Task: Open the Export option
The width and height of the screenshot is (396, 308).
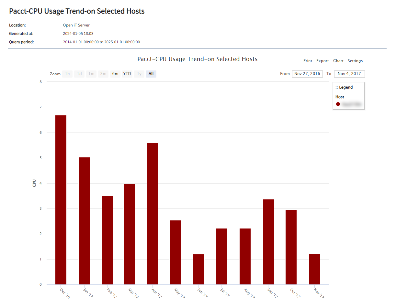Action: coord(322,61)
